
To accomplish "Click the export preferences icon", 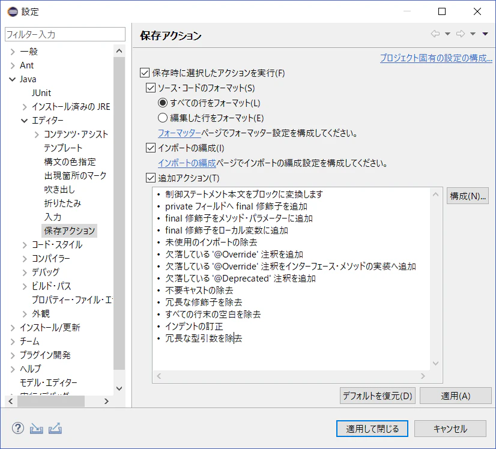I will pos(55,429).
